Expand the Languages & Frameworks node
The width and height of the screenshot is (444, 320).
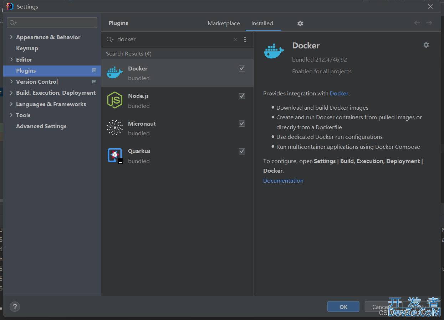pos(11,104)
